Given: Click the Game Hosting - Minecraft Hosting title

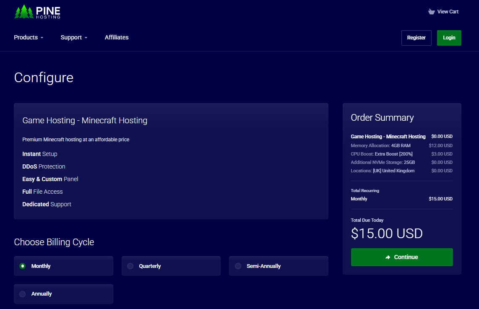Looking at the screenshot, I should (85, 121).
